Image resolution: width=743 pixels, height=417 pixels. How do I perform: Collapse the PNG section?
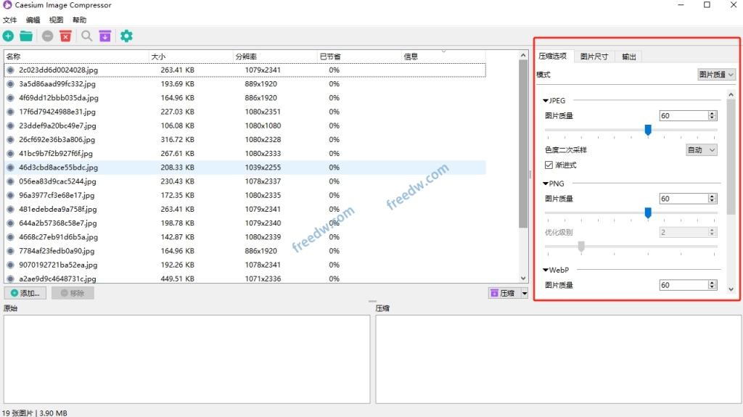[x=546, y=183]
